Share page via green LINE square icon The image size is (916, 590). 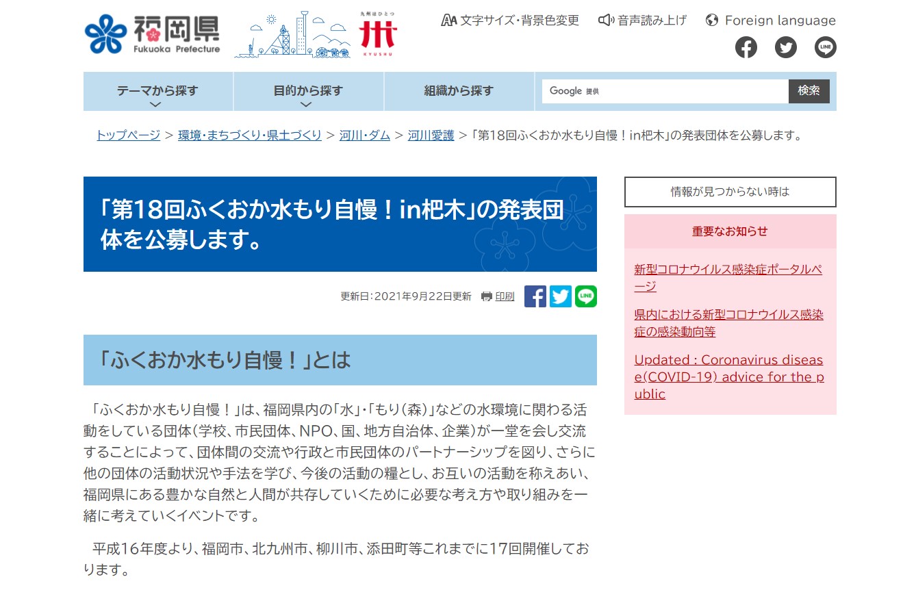585,296
